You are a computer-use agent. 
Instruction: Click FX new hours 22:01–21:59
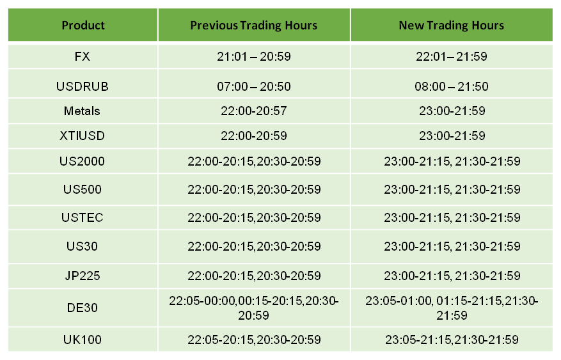coord(452,56)
